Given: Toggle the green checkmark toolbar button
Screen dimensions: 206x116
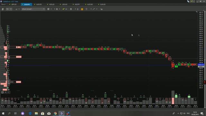Looking at the screenshot, I should point(63,9).
